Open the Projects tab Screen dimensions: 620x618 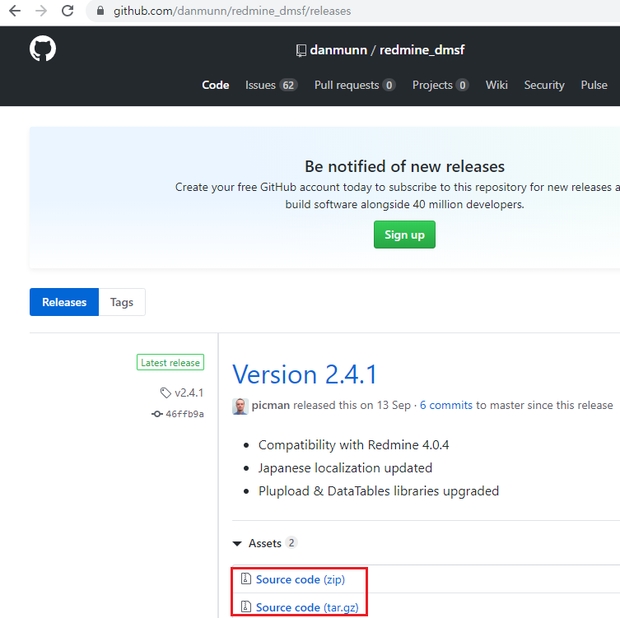(441, 85)
